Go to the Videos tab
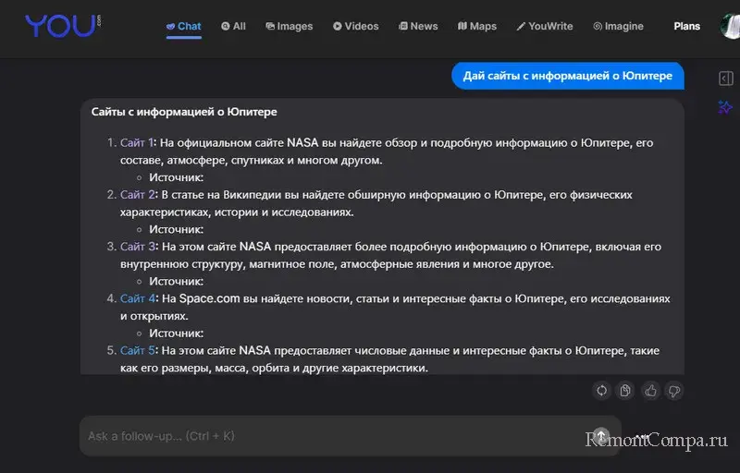The width and height of the screenshot is (740, 473). click(355, 26)
